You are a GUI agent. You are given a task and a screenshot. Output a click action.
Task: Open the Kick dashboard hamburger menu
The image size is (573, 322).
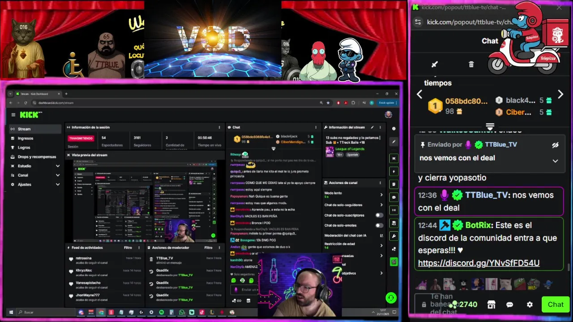[13, 115]
